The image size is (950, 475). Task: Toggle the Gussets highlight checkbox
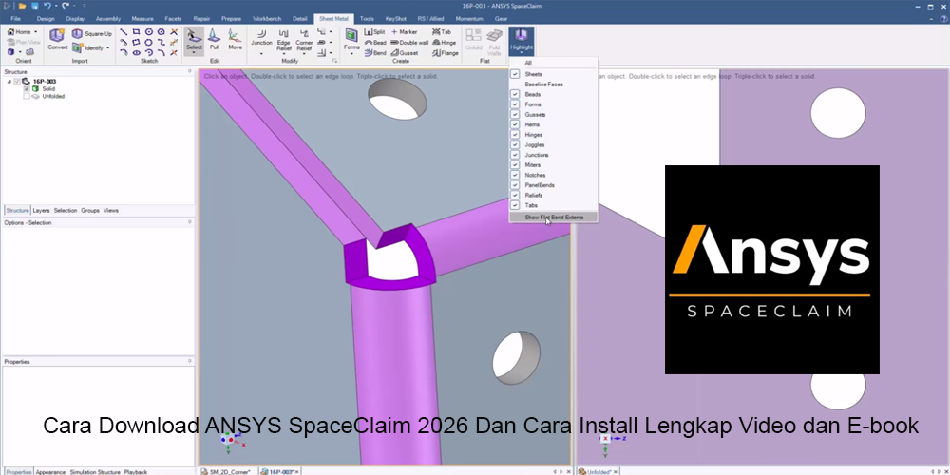coord(515,115)
